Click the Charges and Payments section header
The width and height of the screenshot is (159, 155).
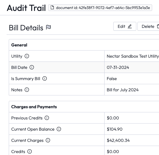pos(34,107)
